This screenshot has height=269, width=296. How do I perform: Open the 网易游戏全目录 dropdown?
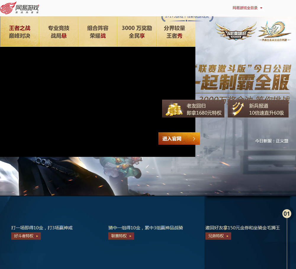click(247, 8)
